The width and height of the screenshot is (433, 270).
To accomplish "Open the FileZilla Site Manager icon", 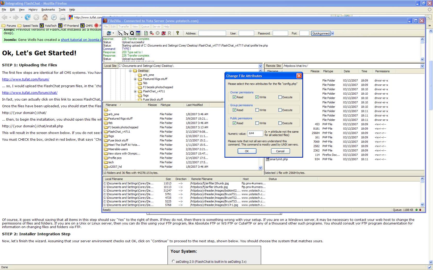I will click(x=109, y=33).
